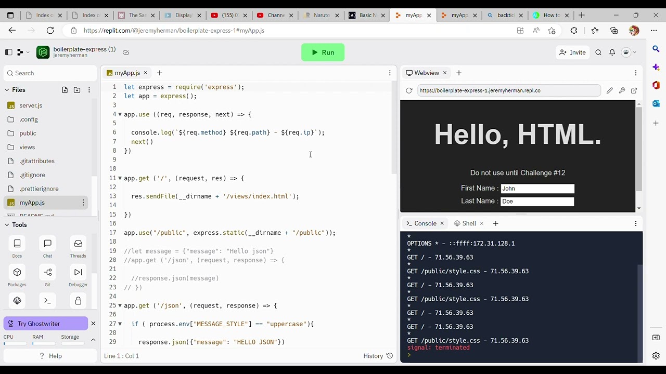Run the repl with the green Run button
This screenshot has width=666, height=374.
click(323, 52)
